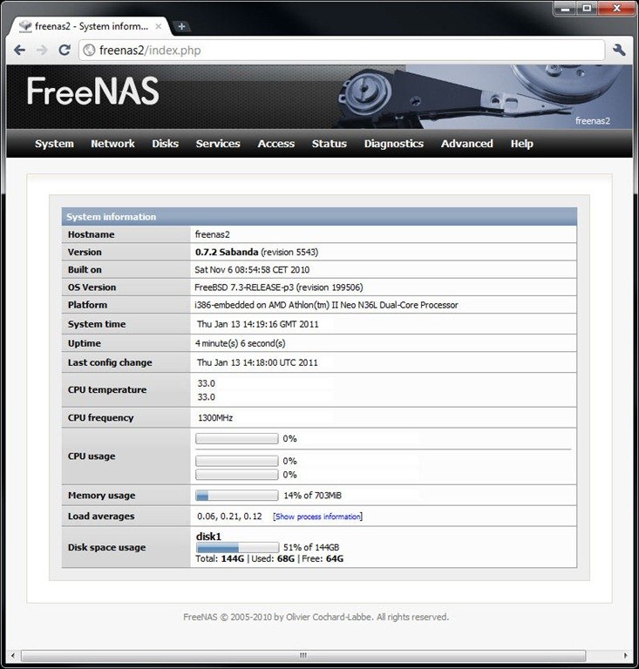
Task: Open the Advanced menu
Action: (x=466, y=144)
